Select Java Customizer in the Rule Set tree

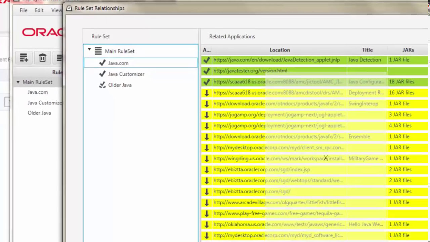pos(126,74)
